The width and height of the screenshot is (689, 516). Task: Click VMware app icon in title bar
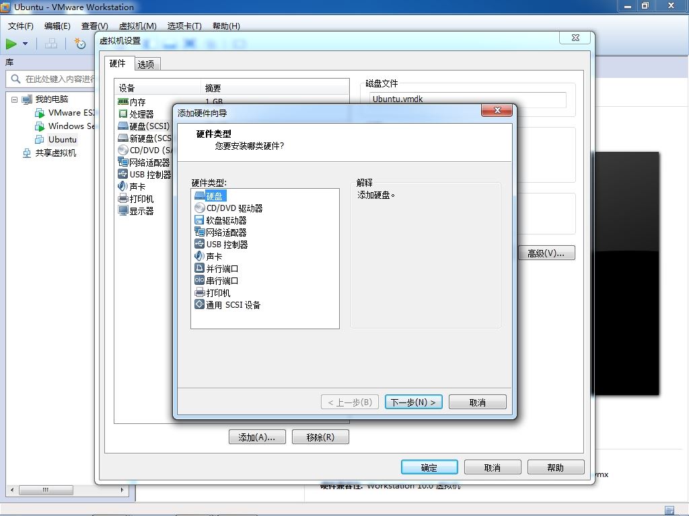[x=5, y=7]
